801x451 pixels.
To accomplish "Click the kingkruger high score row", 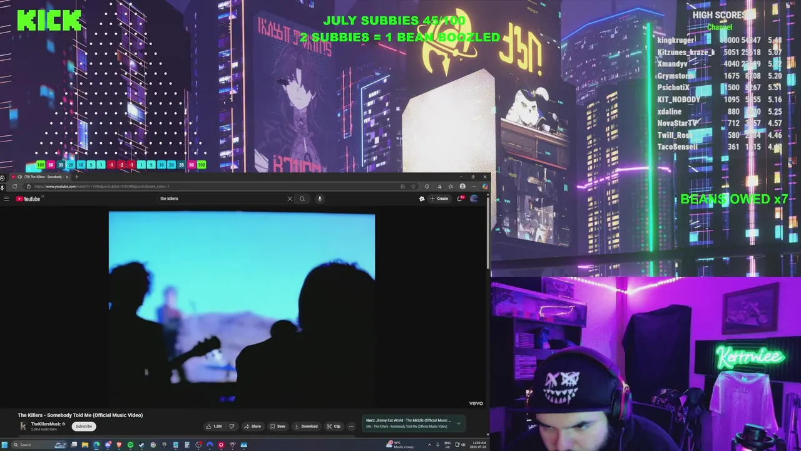I will [x=720, y=40].
